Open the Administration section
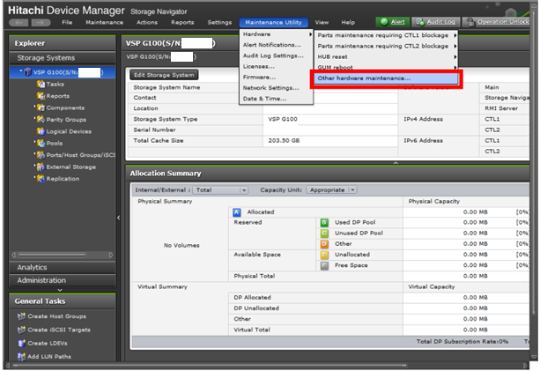Image resolution: width=540 pixels, height=371 pixels. [x=63, y=280]
